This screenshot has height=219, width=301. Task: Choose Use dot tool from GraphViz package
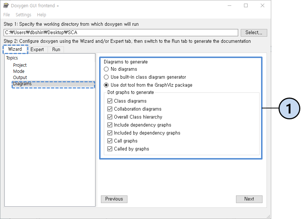tap(148, 85)
